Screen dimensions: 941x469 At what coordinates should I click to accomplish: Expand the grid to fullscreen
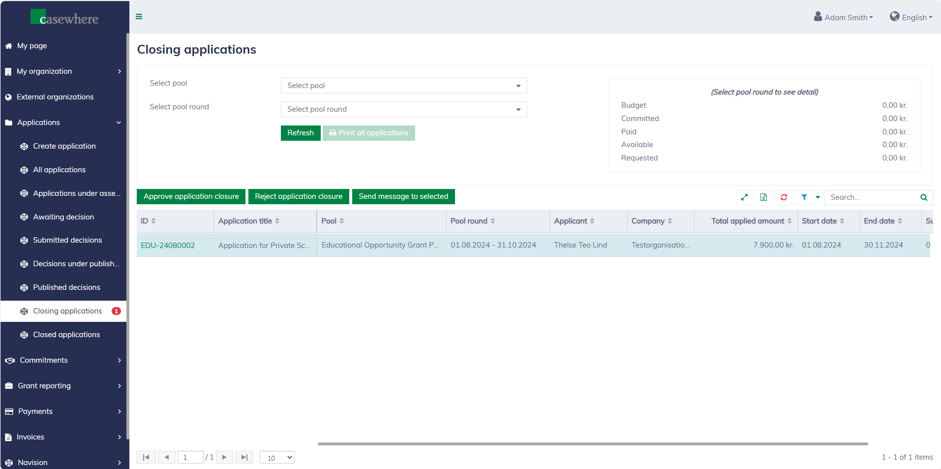pos(744,197)
